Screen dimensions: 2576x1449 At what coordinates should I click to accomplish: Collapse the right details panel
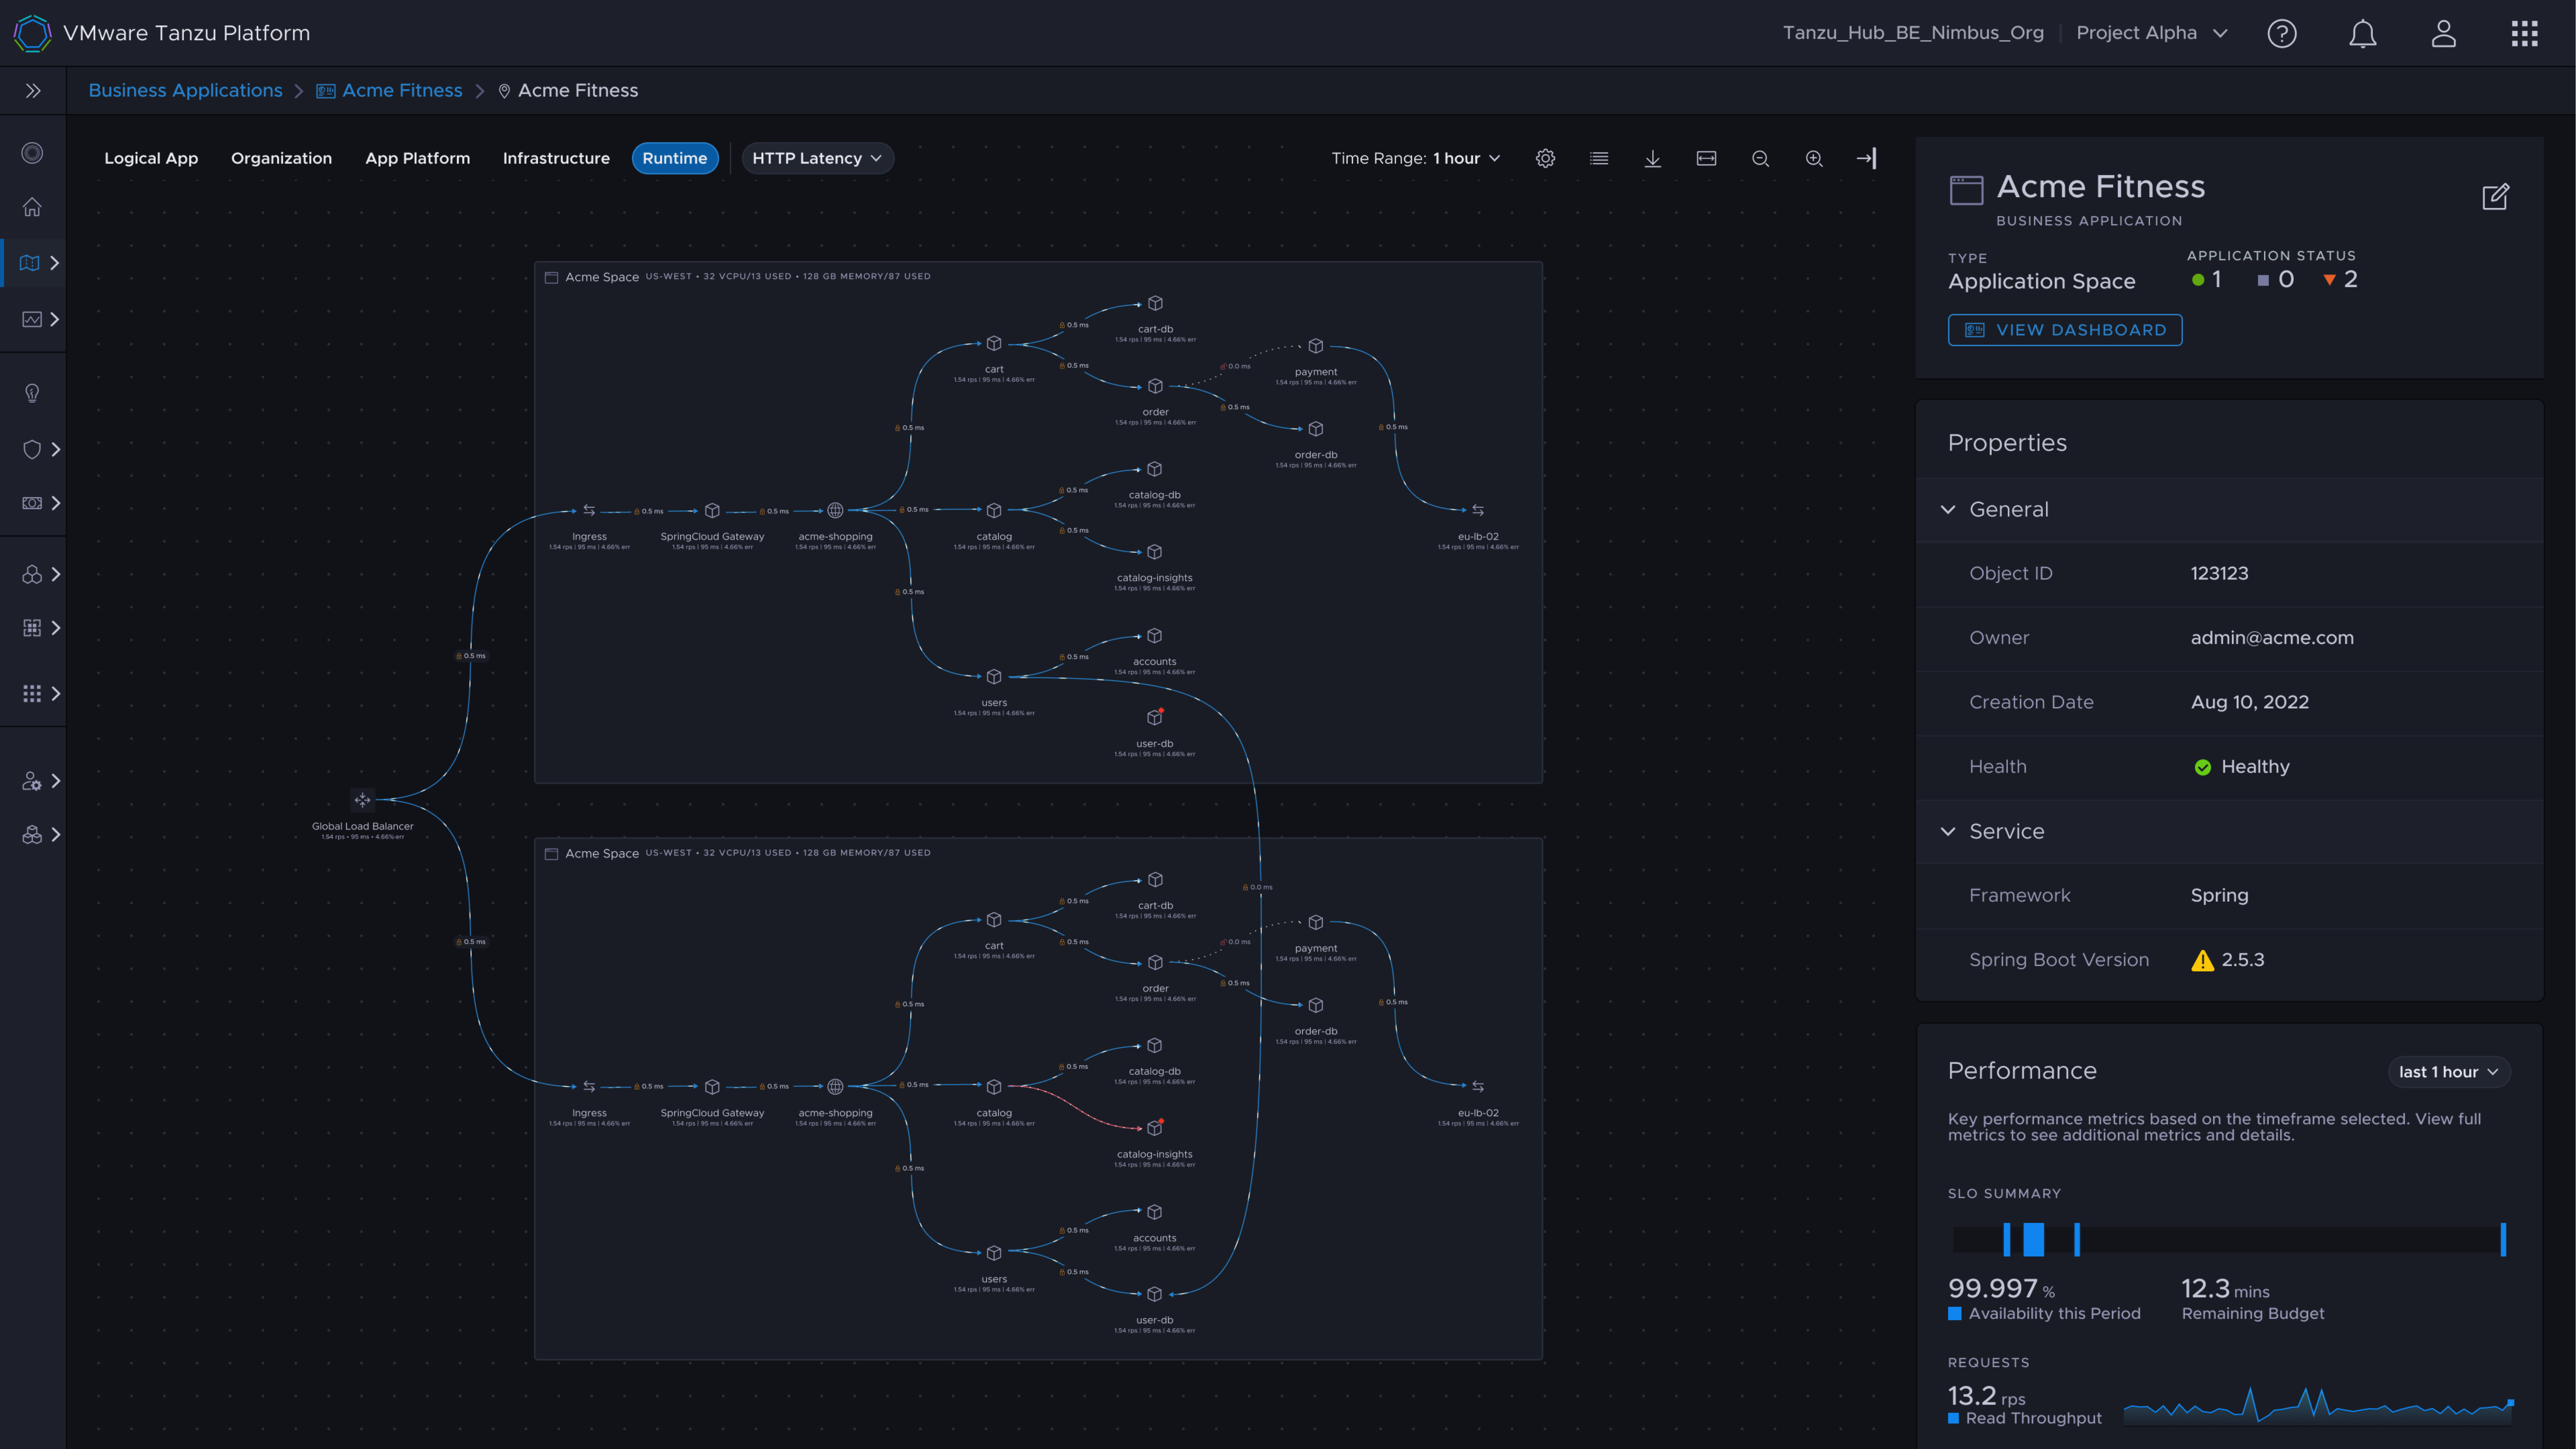[1867, 158]
